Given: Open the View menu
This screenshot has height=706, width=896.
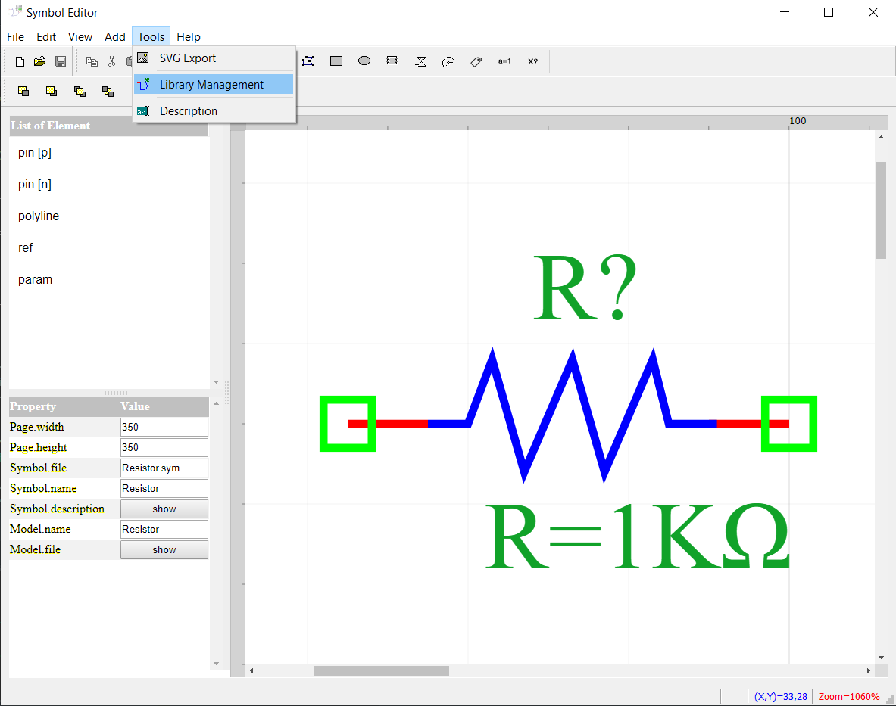Looking at the screenshot, I should point(80,37).
